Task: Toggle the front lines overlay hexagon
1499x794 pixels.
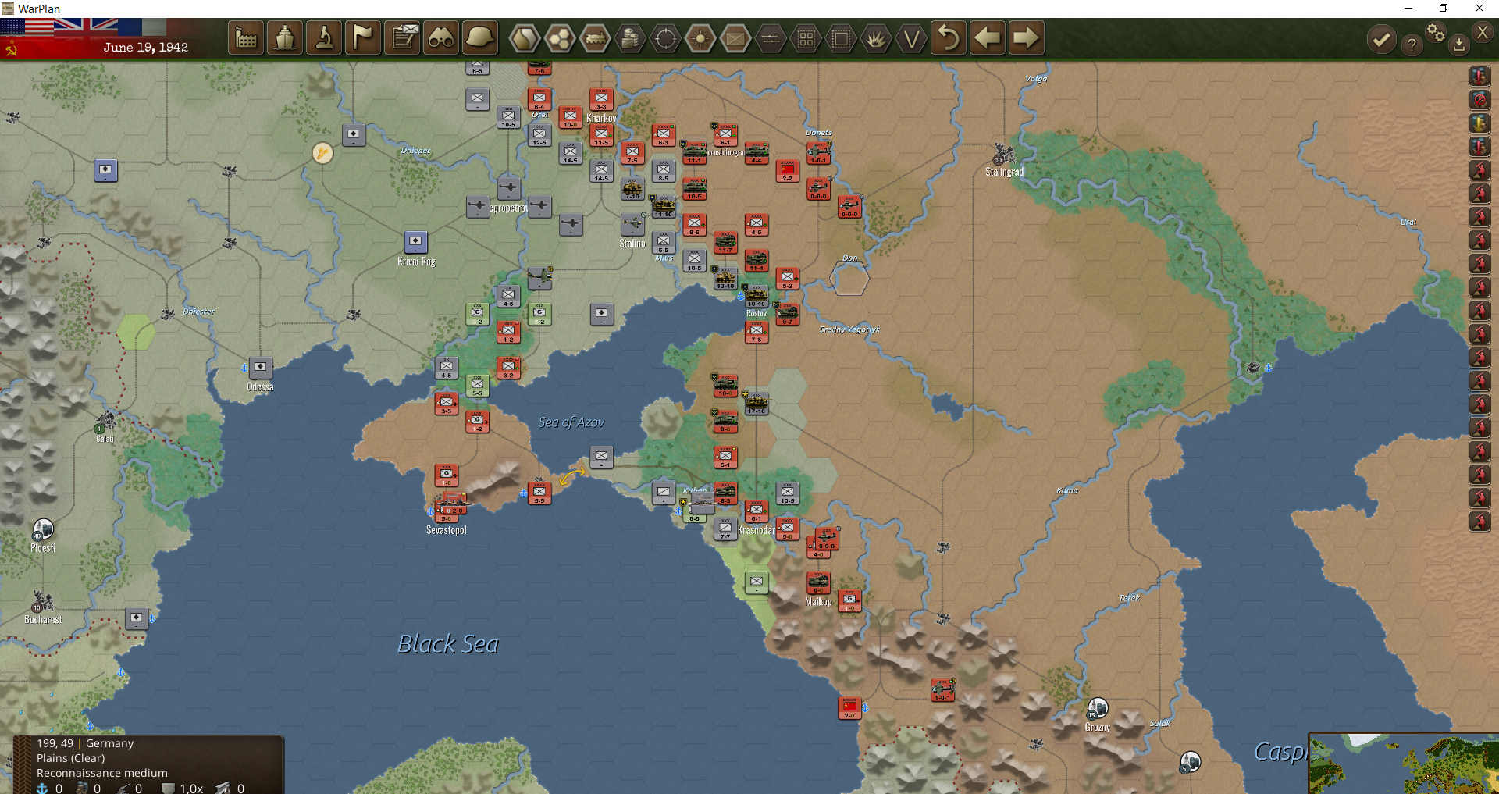Action: tap(771, 38)
